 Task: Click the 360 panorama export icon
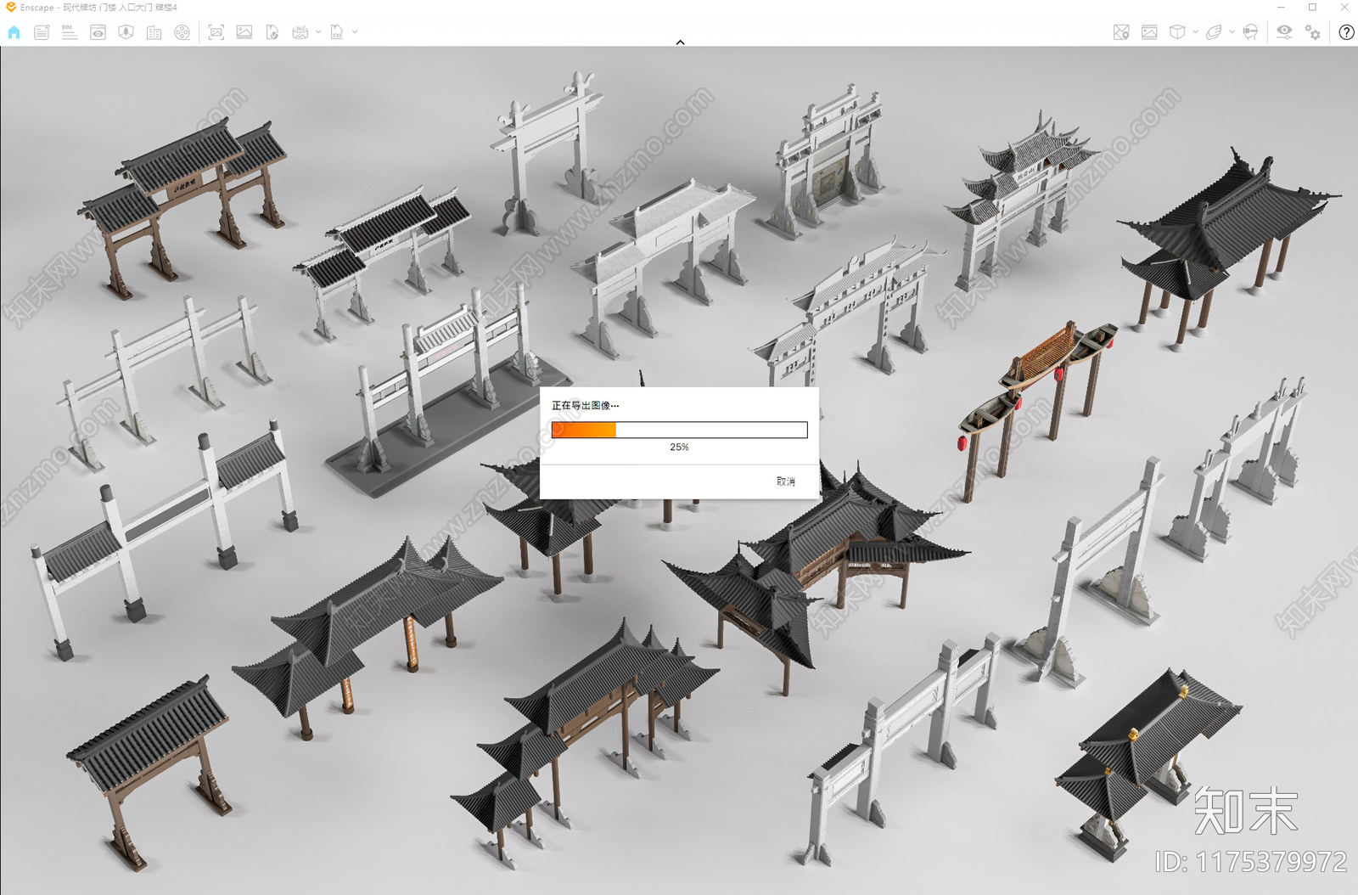[x=300, y=32]
